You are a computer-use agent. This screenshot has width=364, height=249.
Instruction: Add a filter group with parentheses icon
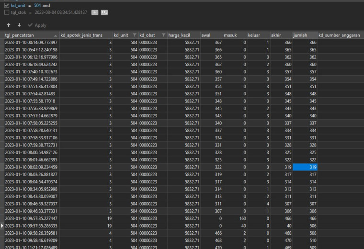coord(104,12)
